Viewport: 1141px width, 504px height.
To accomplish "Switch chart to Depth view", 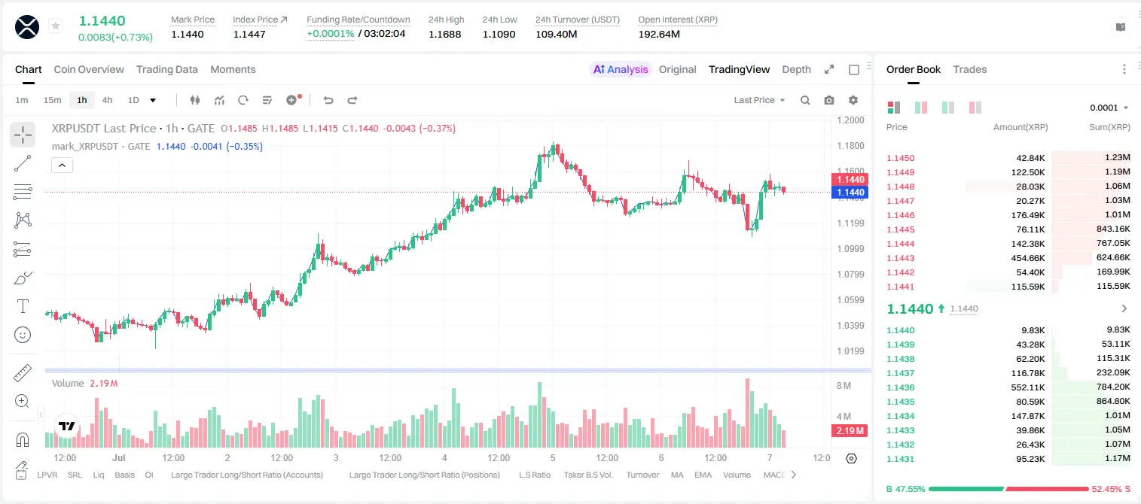I will (x=796, y=69).
